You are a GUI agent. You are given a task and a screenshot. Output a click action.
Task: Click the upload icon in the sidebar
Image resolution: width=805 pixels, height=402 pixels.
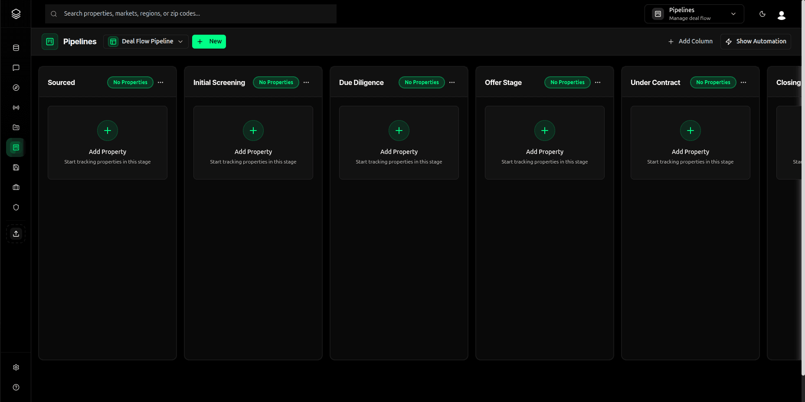pyautogui.click(x=16, y=234)
